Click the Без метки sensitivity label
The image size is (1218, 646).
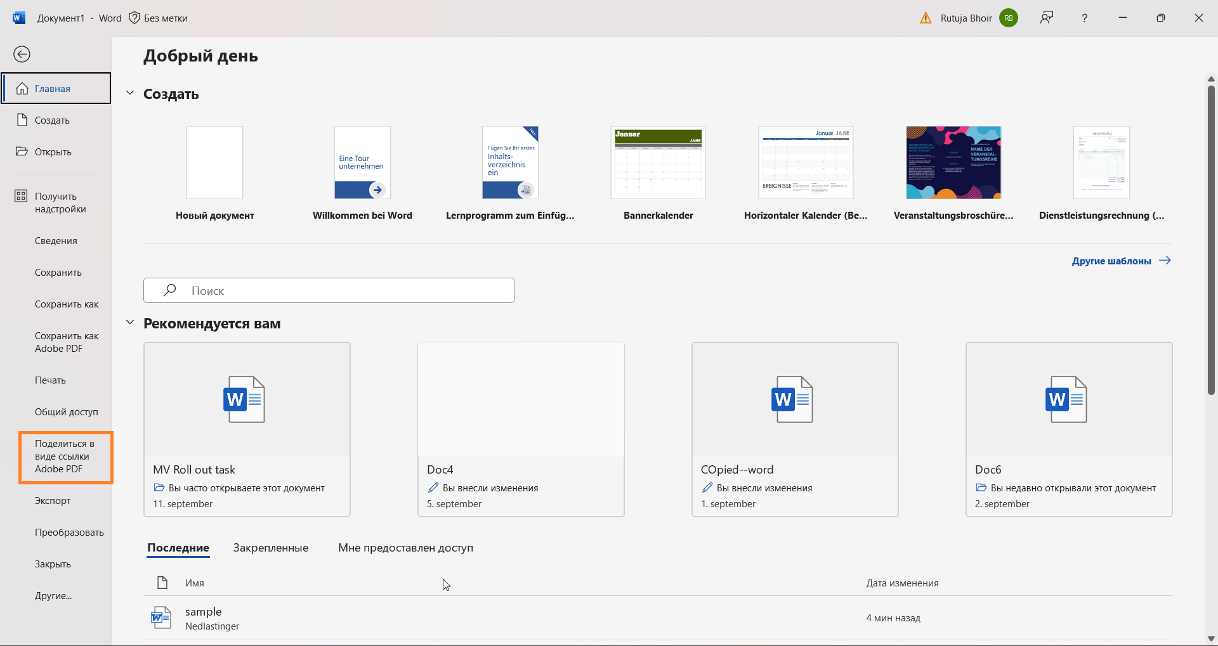point(165,18)
